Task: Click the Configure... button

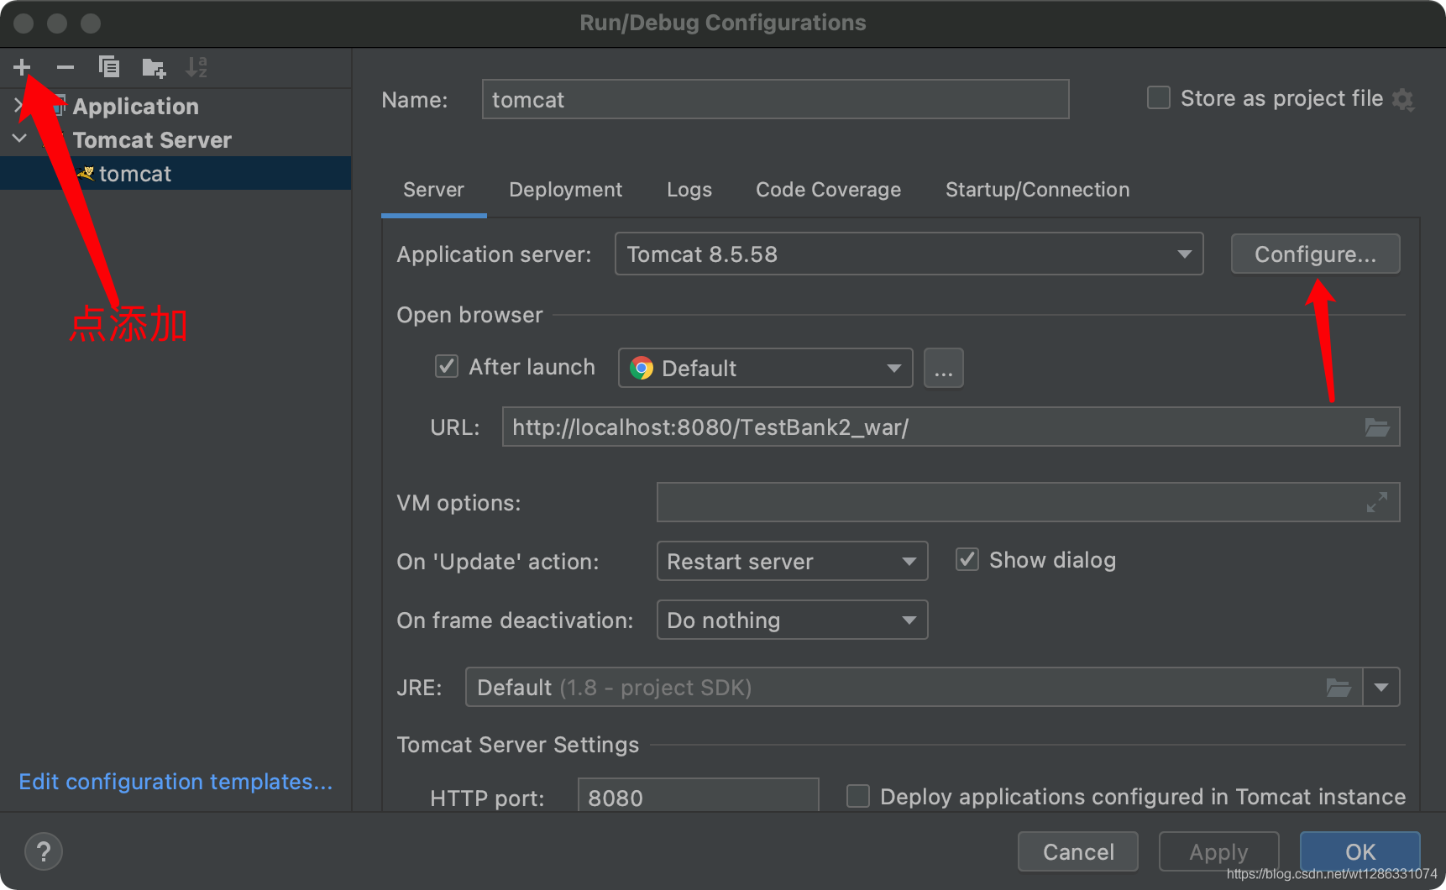Action: click(1315, 254)
